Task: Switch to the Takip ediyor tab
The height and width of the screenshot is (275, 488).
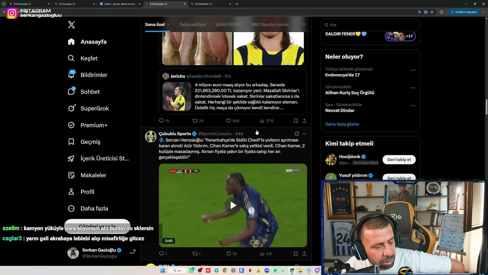Action: 193,24
